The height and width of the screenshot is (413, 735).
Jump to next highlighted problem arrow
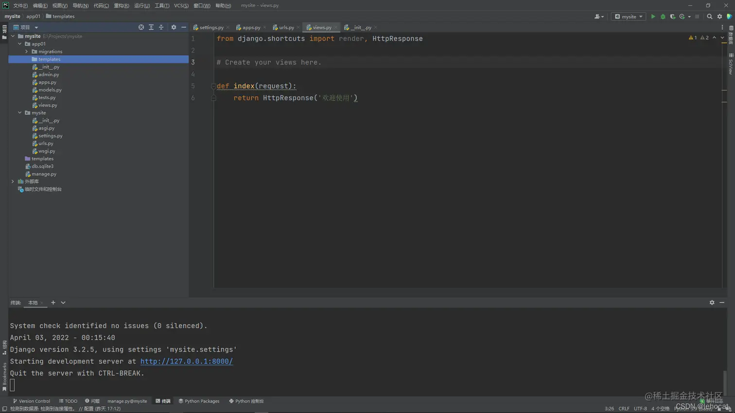point(722,37)
